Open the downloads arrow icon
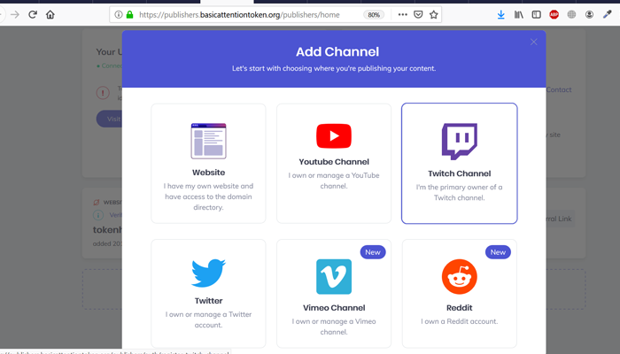Screen dimensions: 620x354 501,15
